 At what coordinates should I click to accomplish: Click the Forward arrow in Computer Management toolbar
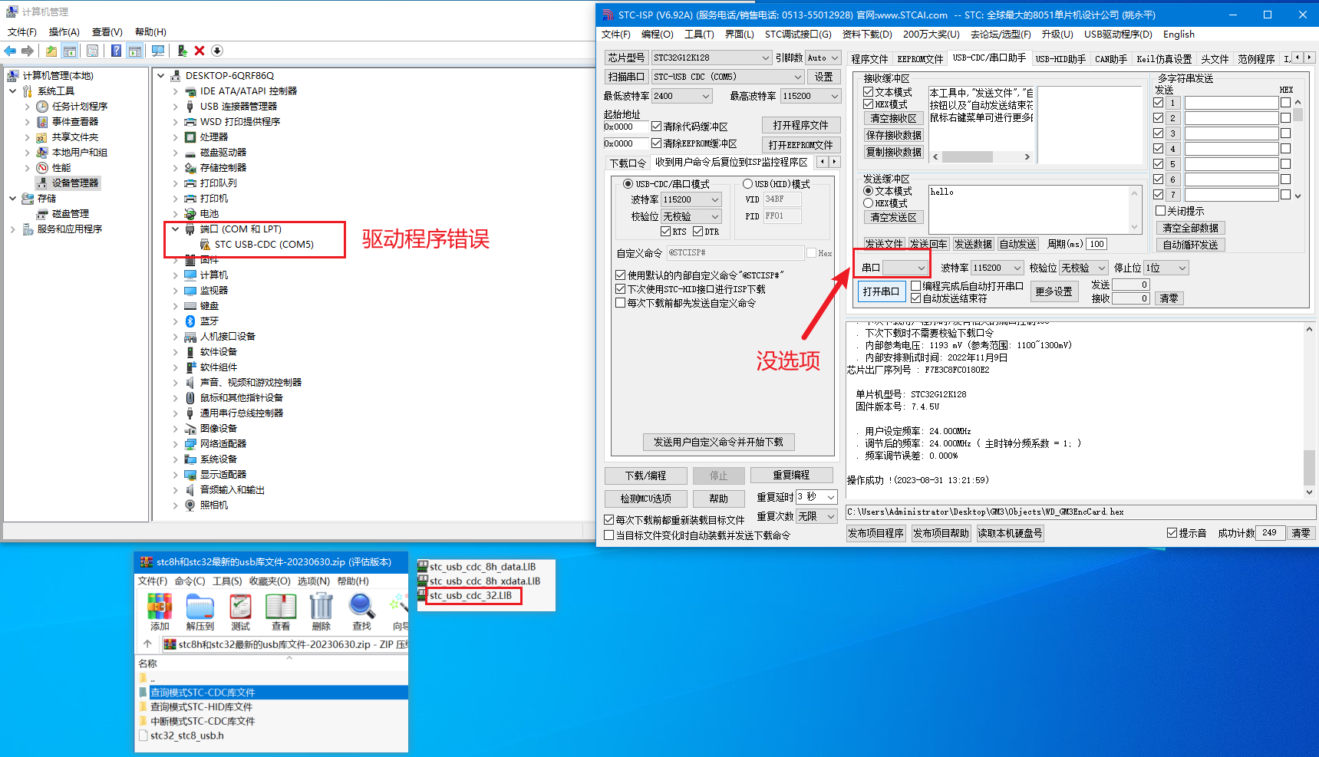pos(28,51)
